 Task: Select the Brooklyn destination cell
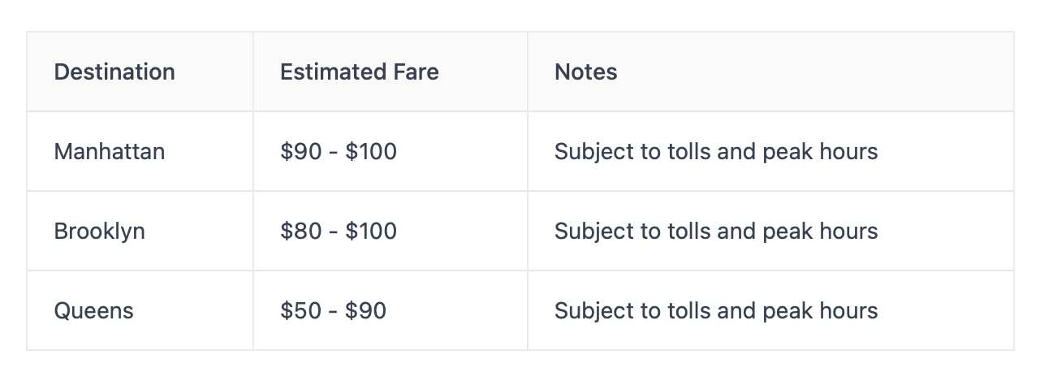[100, 231]
